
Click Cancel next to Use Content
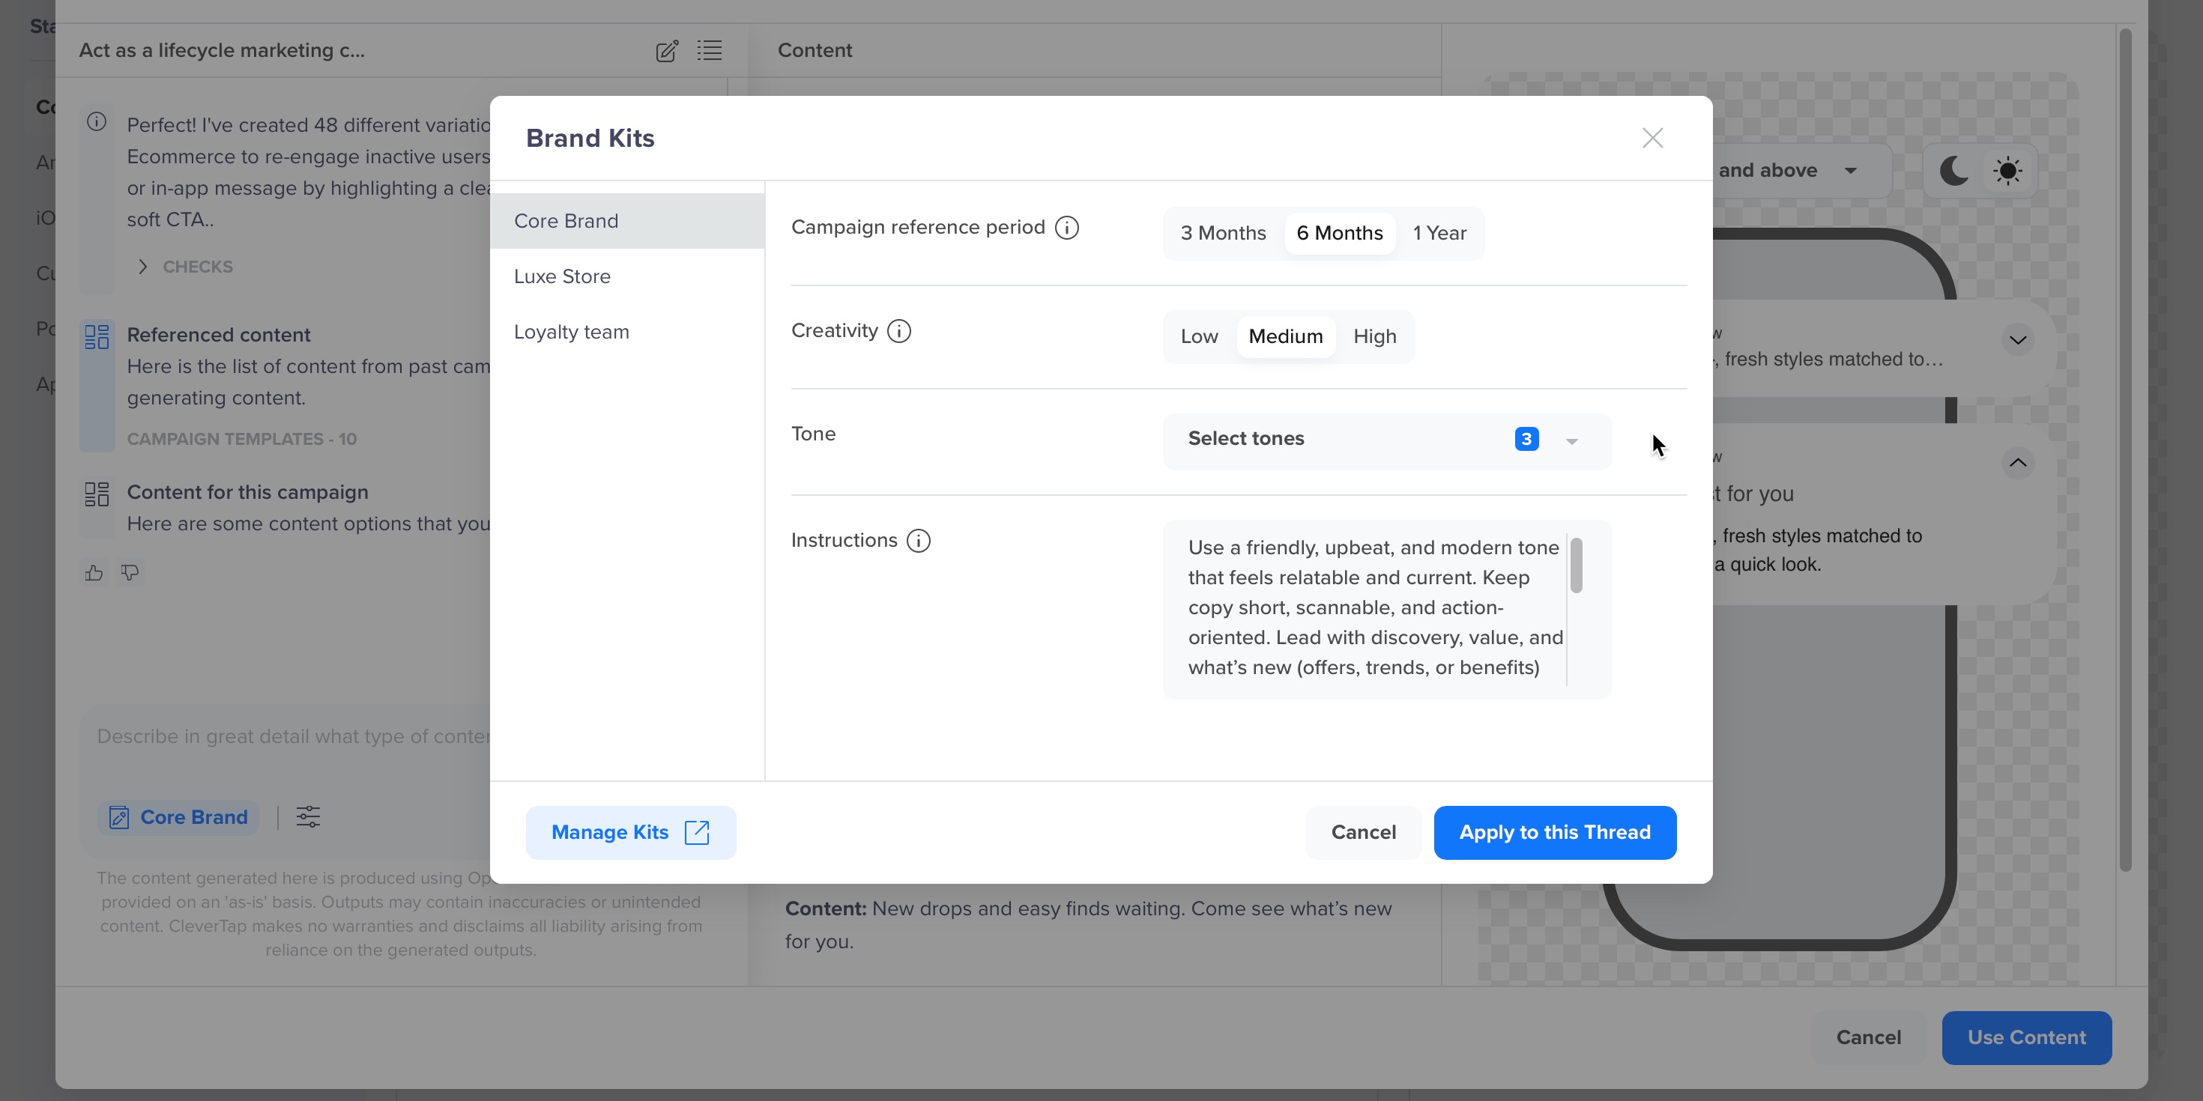tap(1869, 1038)
